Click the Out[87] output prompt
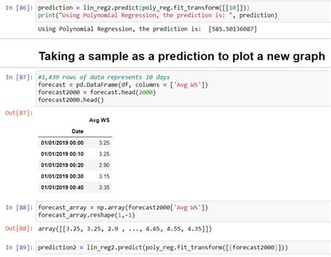The height and width of the screenshot is (257, 331). coord(19,113)
